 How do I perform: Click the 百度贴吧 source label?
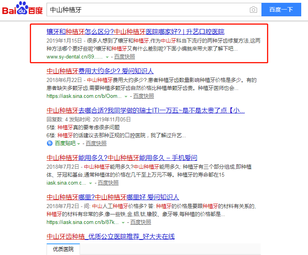65,143
